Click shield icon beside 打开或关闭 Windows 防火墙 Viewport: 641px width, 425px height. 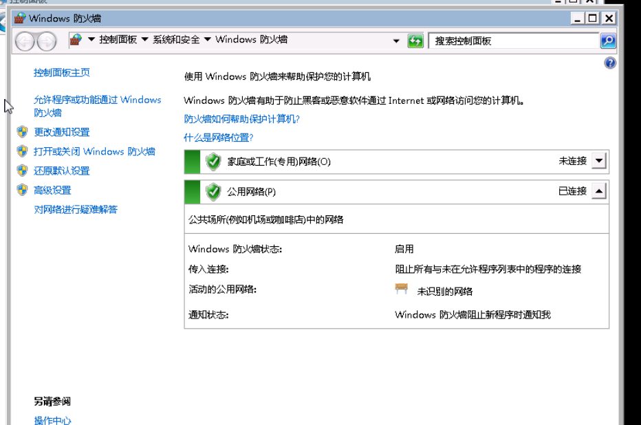coord(22,151)
